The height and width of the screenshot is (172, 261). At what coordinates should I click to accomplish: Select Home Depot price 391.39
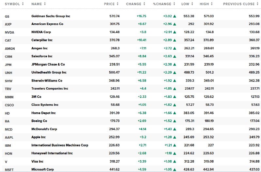[115, 113]
